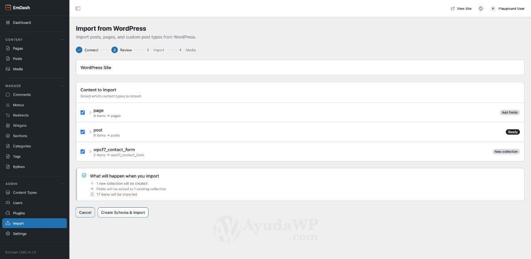Go to the Connect step
This screenshot has width=531, height=259.
tap(88, 50)
